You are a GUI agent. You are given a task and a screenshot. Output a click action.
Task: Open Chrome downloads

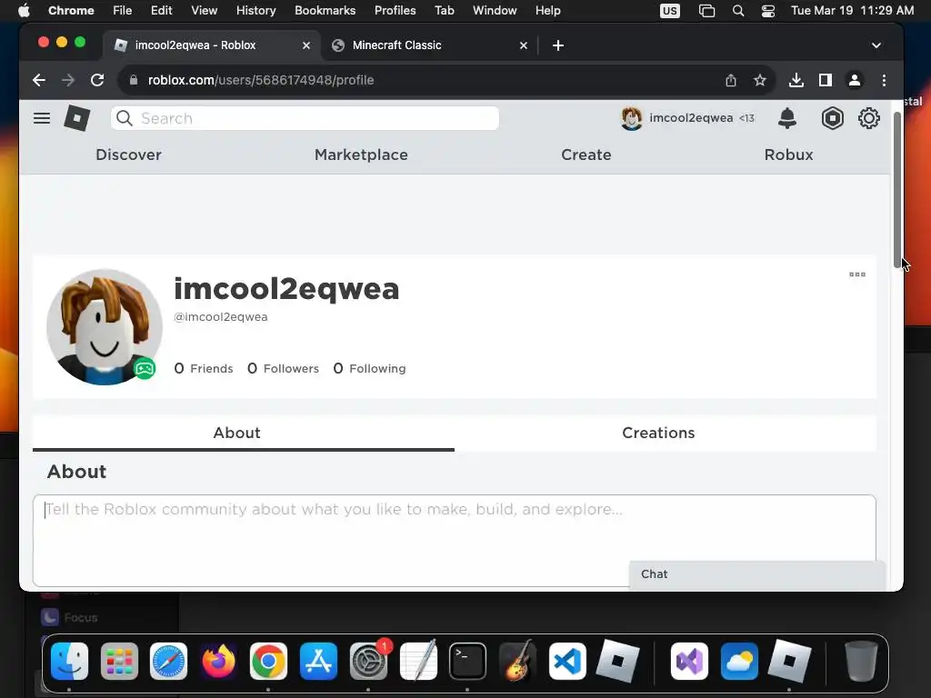point(796,80)
